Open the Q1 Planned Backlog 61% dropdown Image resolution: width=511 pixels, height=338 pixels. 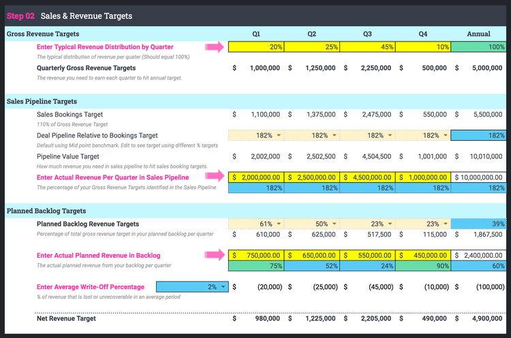click(278, 224)
